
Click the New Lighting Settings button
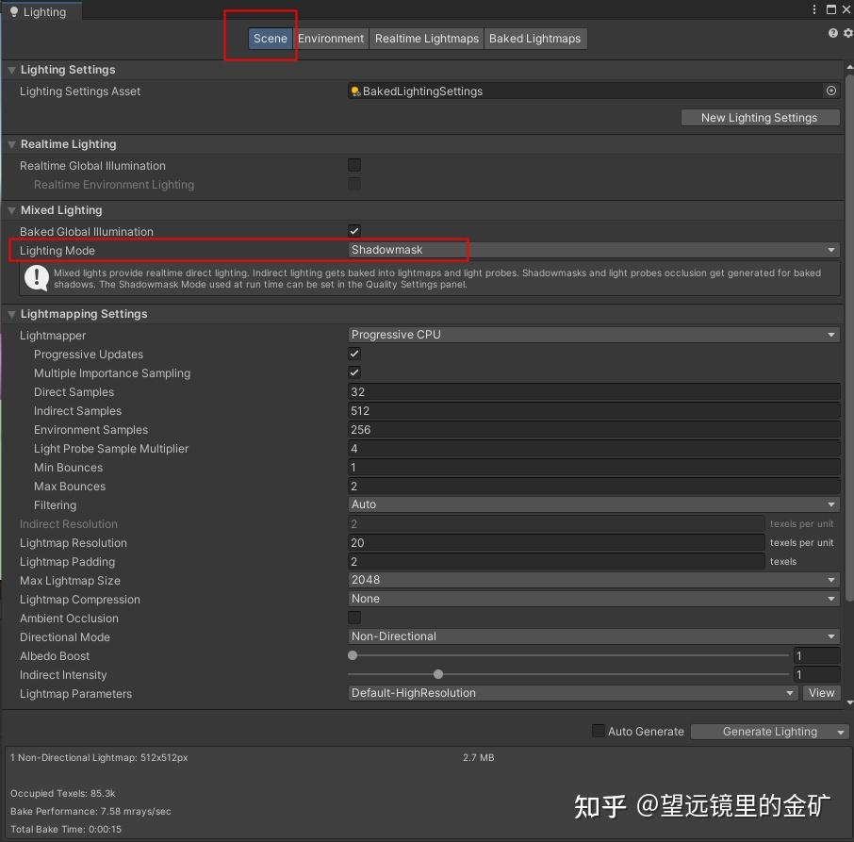(760, 117)
